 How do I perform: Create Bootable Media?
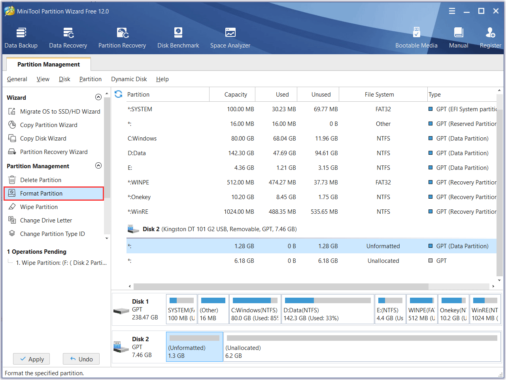(x=416, y=38)
